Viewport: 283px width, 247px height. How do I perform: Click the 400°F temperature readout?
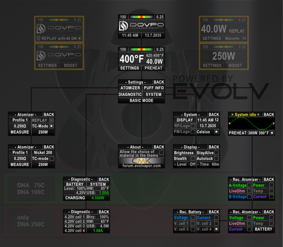131,59
